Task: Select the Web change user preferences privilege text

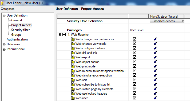Action: (95, 39)
